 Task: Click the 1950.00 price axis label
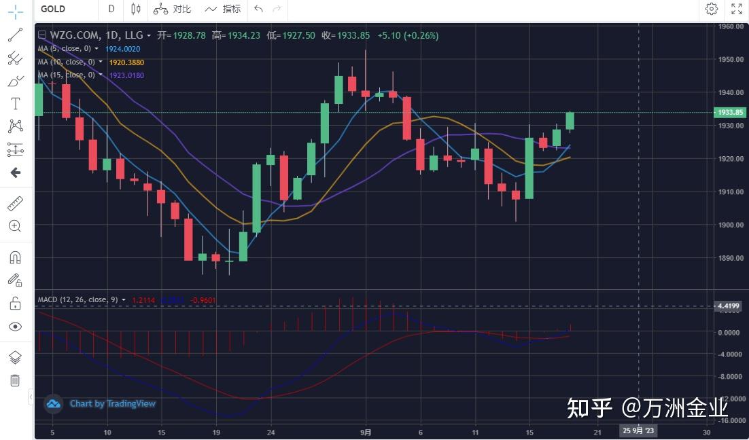point(731,59)
